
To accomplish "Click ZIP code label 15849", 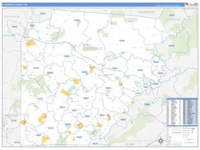I will [x=76, y=20].
